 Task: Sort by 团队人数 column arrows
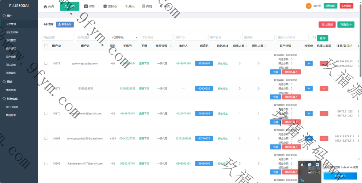pyautogui.click(x=266, y=46)
